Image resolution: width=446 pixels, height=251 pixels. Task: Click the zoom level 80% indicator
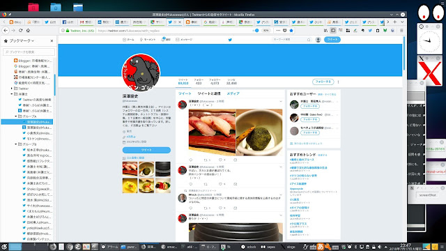[266, 31]
